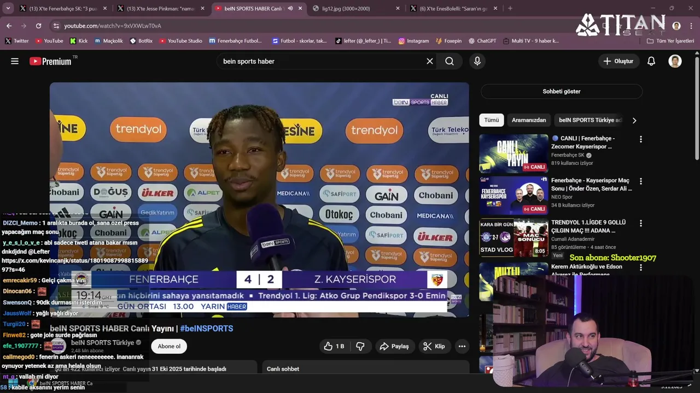This screenshot has width=700, height=393.
Task: Open BotRix bookmark
Action: tap(141, 40)
